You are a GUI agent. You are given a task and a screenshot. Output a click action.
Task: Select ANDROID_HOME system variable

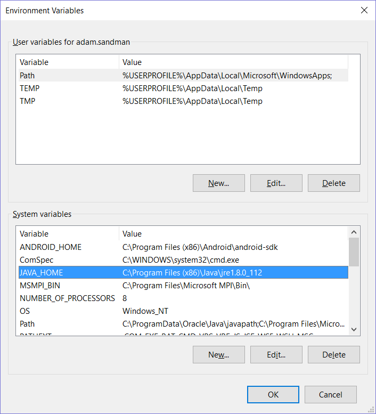[x=181, y=247]
